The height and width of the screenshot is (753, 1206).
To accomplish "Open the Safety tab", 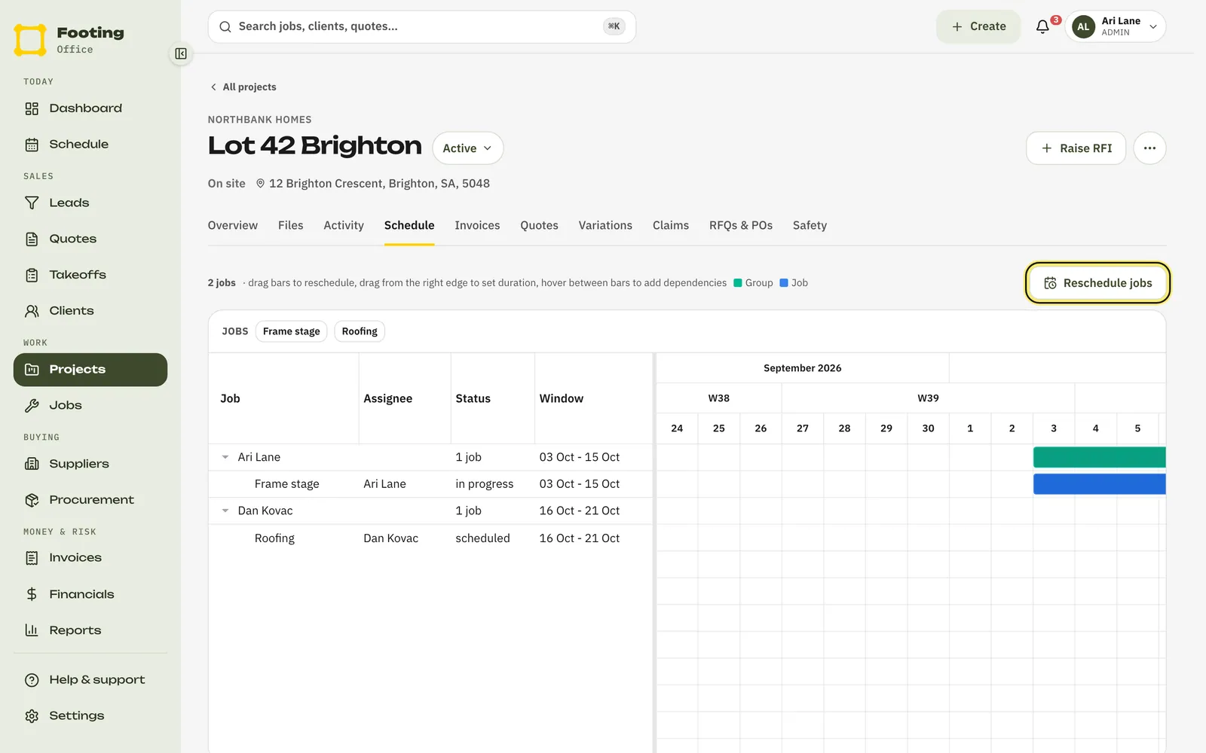I will click(810, 225).
